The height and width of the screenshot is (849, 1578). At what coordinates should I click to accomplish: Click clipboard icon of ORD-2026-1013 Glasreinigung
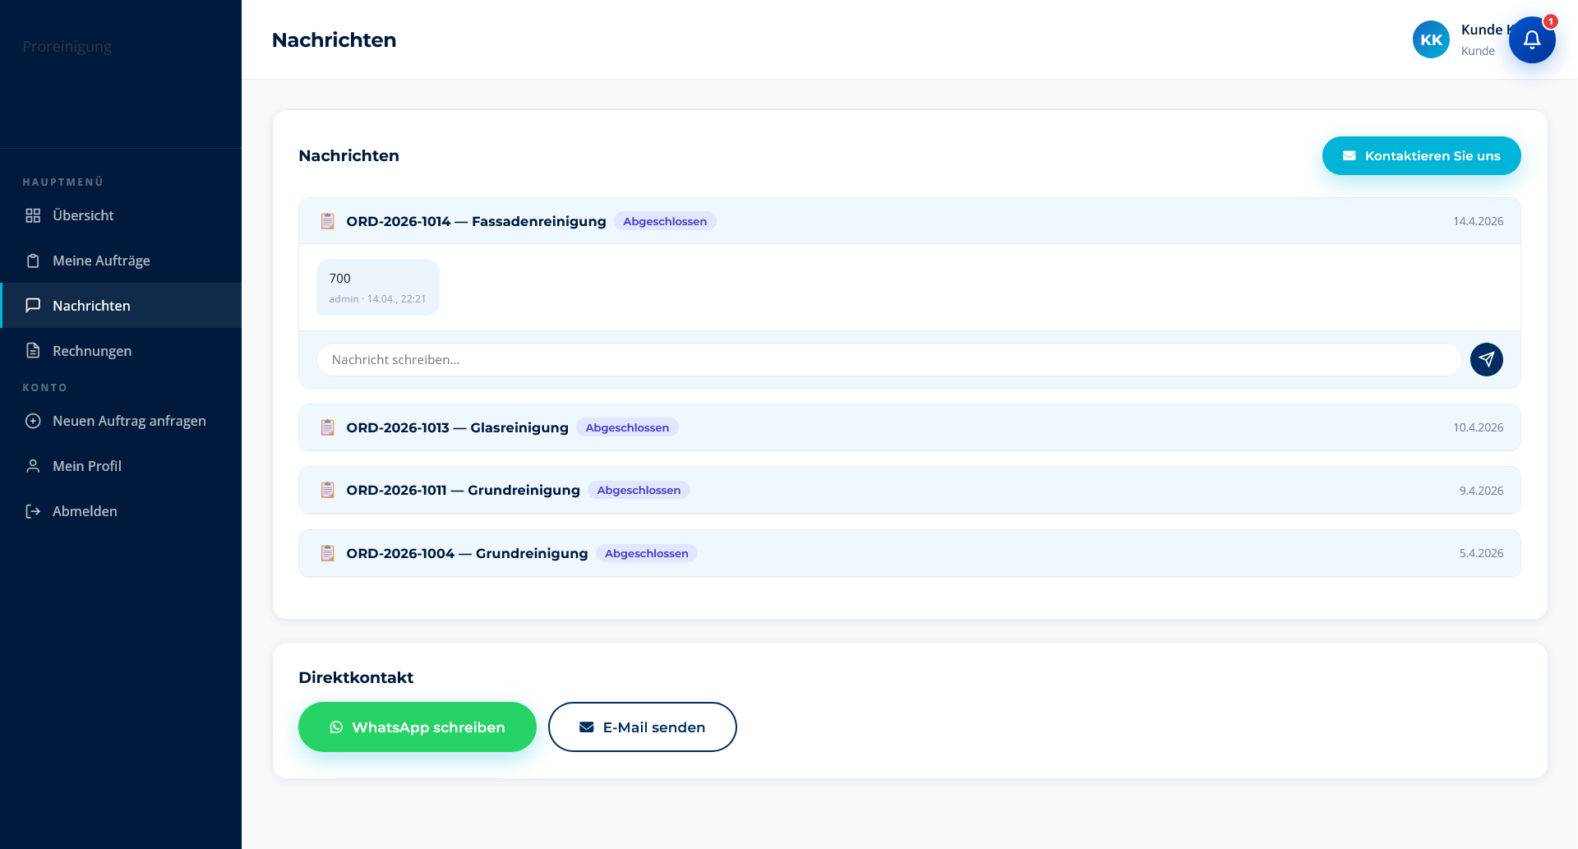point(327,427)
